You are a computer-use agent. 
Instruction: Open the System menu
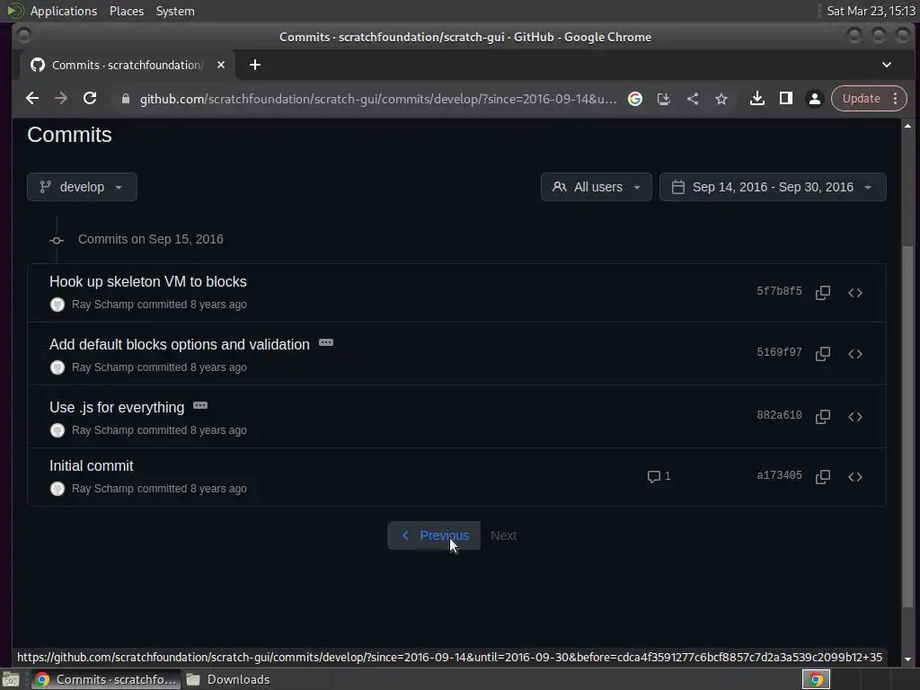pyautogui.click(x=175, y=11)
